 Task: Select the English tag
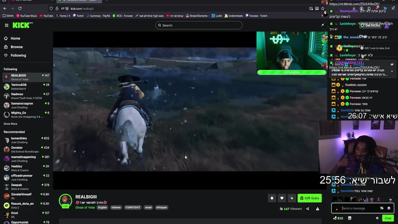[x=102, y=208]
